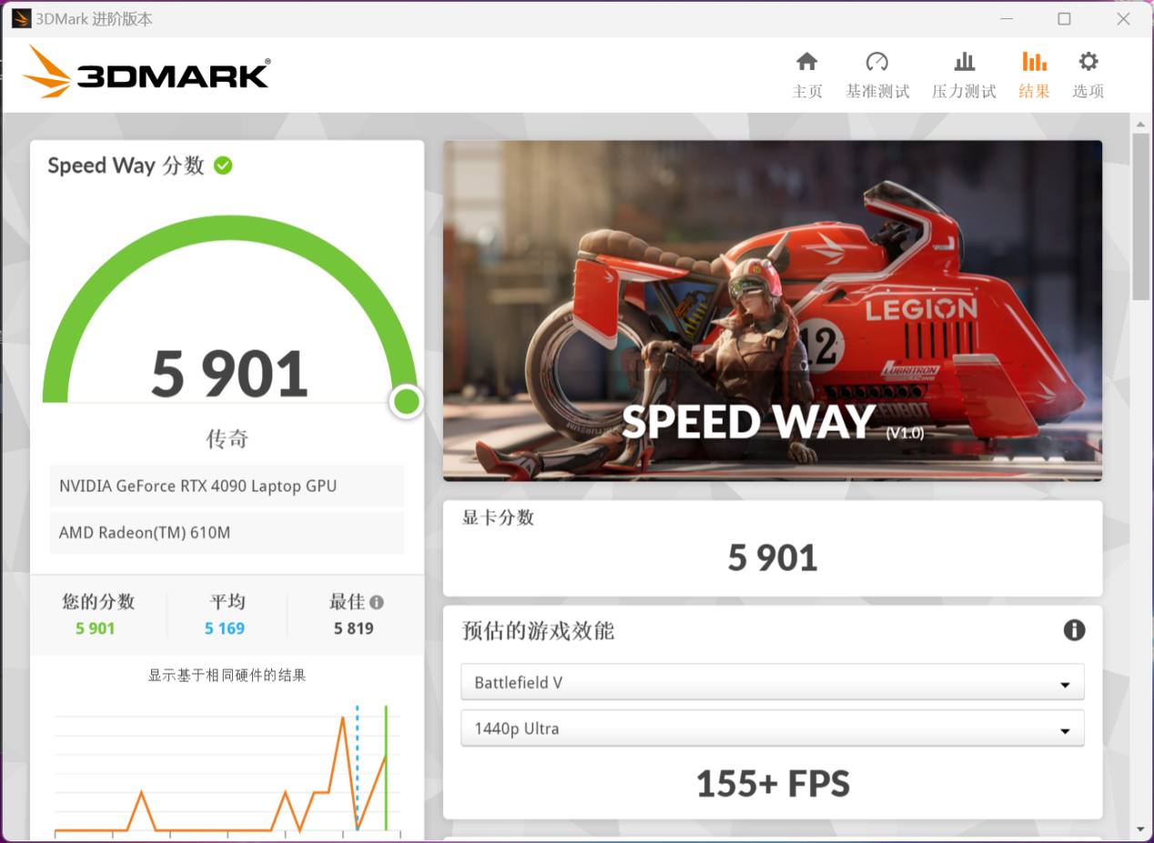Click the info icon next to 最佳
The image size is (1154, 843).
pyautogui.click(x=377, y=602)
